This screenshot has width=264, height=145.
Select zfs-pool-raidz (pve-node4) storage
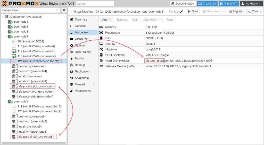point(34,96)
